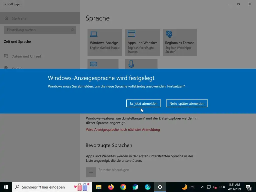Close the Einstellungen window
Image resolution: width=256 pixels, height=192 pixels.
(250, 4)
